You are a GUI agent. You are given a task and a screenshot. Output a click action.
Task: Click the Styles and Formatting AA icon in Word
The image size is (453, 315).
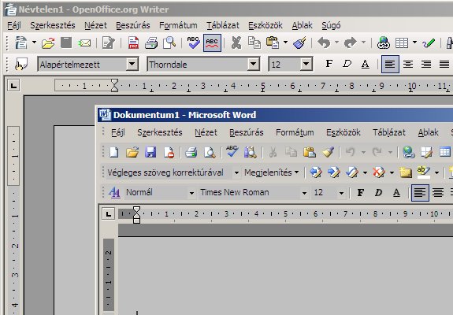point(114,192)
